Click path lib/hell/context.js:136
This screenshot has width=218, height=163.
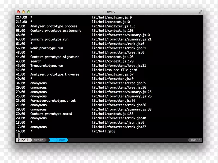[x=113, y=114]
